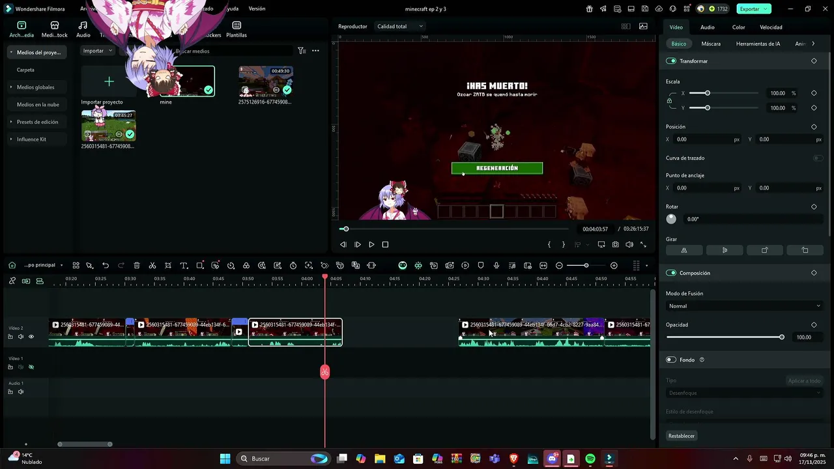This screenshot has width=834, height=469.
Task: Adjust the Escala X slider handle
Action: pyautogui.click(x=708, y=93)
